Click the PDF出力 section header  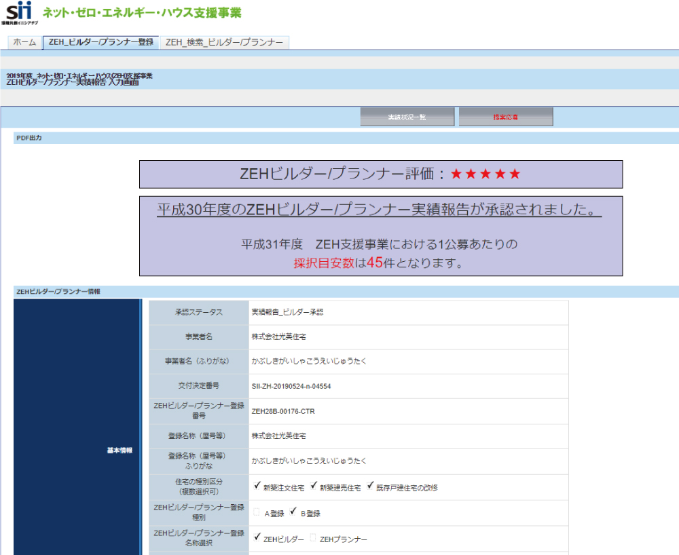pos(29,138)
